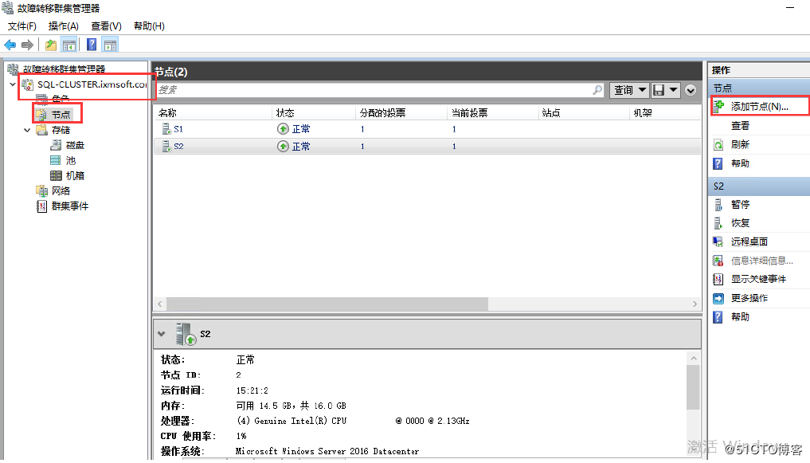Open the 文件(F) menu
The width and height of the screenshot is (810, 463).
tap(22, 26)
